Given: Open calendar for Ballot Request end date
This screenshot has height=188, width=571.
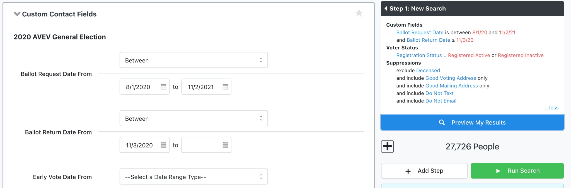Looking at the screenshot, I should point(225,87).
